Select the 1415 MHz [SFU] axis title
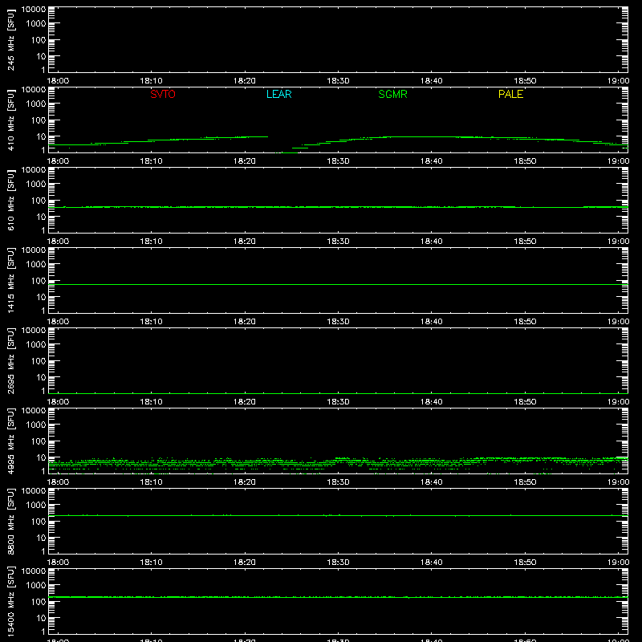The height and width of the screenshot is (642, 642). click(10, 280)
